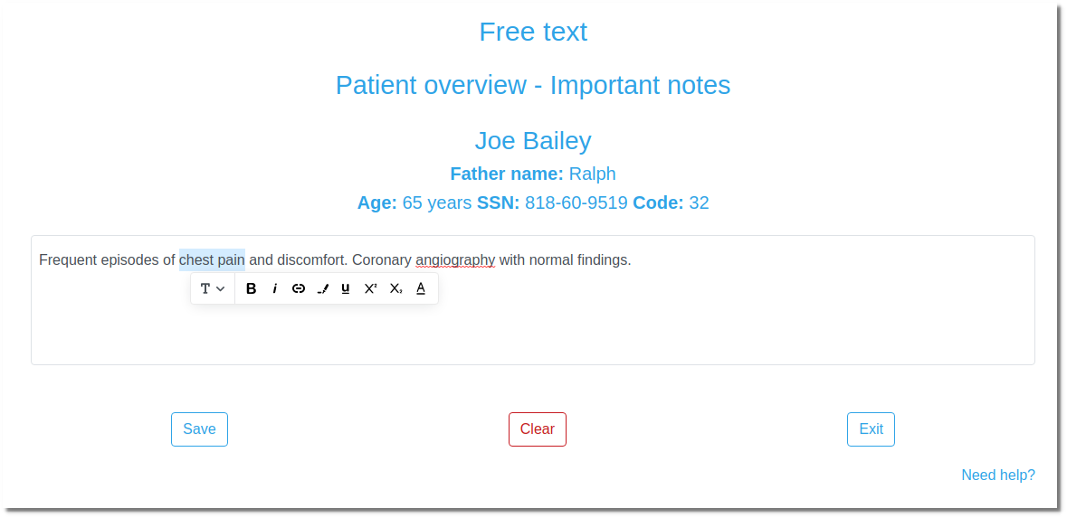Viewport: 1067px width, 518px height.
Task: Italicize the selected text
Action: (275, 289)
